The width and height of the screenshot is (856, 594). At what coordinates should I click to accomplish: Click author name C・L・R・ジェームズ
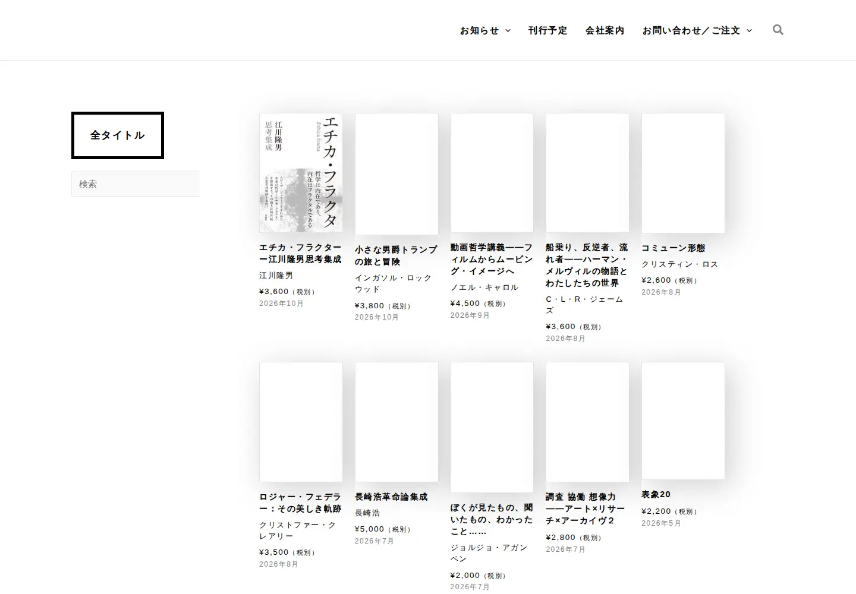(585, 305)
